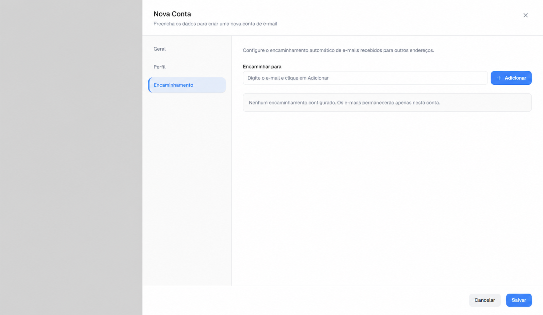This screenshot has height=315, width=543.
Task: Click the Cancelar button
Action: pos(485,300)
